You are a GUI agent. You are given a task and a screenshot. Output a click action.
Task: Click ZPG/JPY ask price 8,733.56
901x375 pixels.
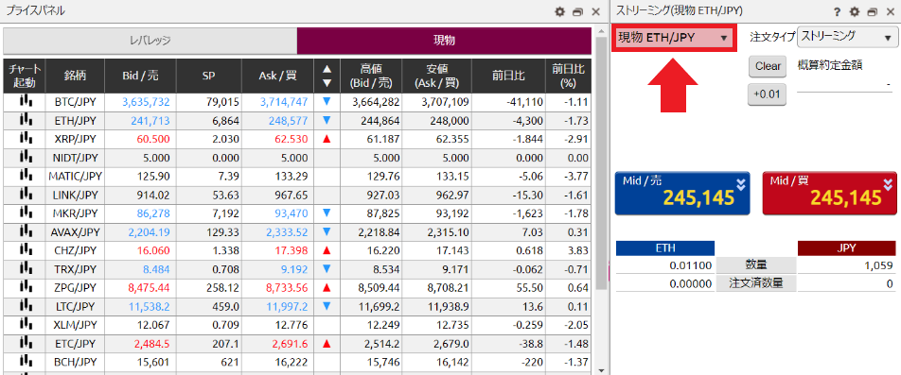(287, 287)
